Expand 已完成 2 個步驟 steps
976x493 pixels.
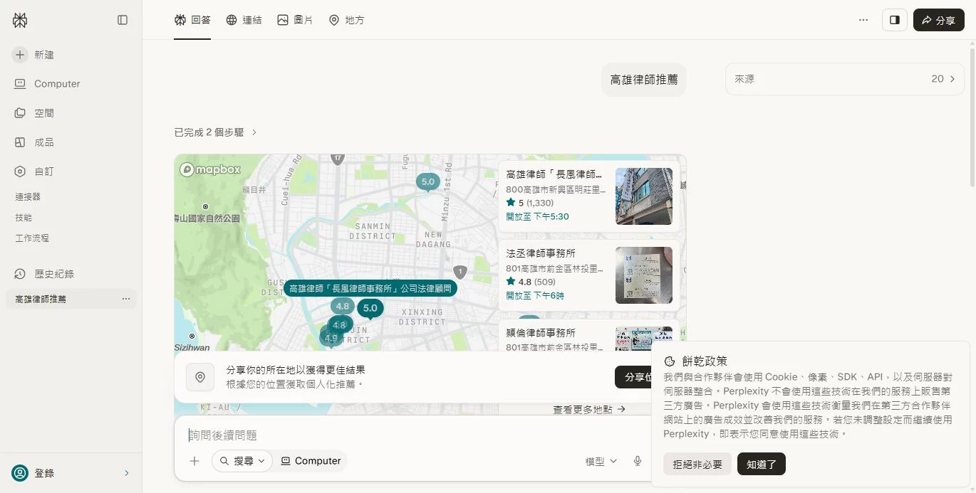tap(216, 132)
